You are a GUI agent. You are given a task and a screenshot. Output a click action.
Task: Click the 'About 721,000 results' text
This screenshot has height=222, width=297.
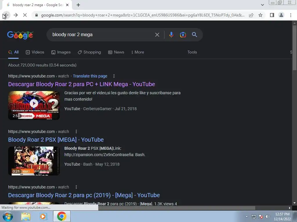point(42,65)
